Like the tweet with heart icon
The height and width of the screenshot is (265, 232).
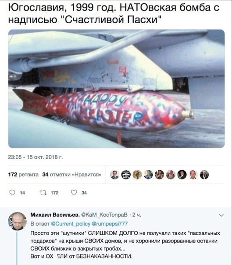coord(74,193)
